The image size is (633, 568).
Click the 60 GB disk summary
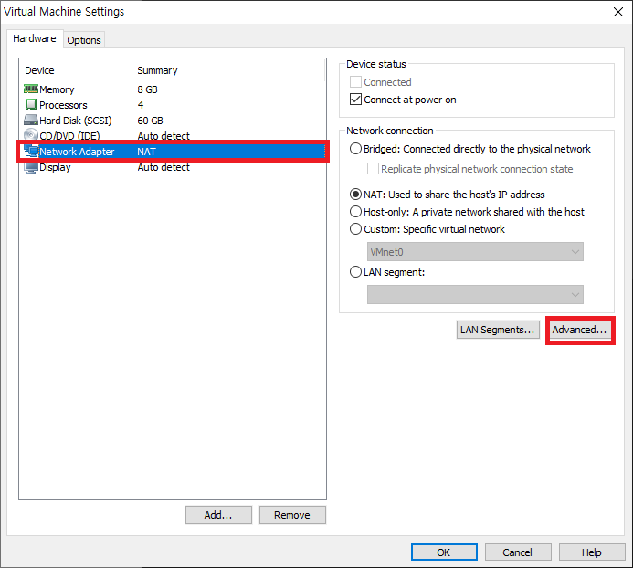pos(150,121)
